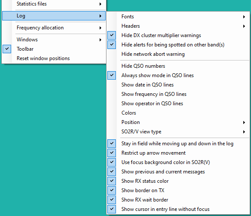
Task: Disable Restrict up arrow movement
Action: tap(178, 153)
